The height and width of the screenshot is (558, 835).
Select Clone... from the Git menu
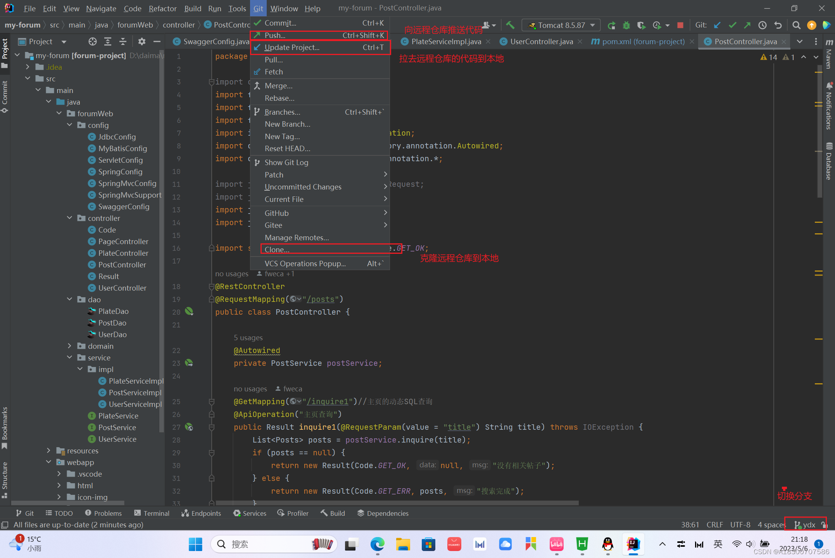[x=277, y=249]
